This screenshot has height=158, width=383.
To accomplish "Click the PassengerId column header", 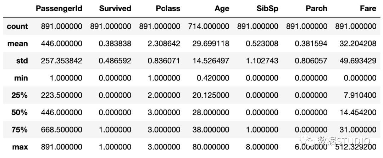I will (59, 9).
